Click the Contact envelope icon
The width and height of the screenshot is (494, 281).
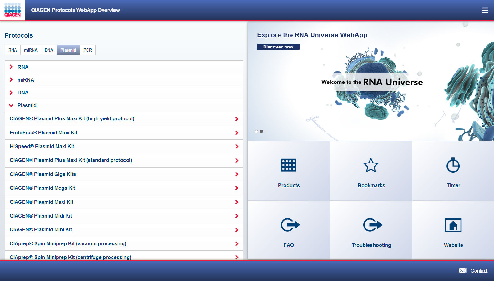pyautogui.click(x=462, y=271)
